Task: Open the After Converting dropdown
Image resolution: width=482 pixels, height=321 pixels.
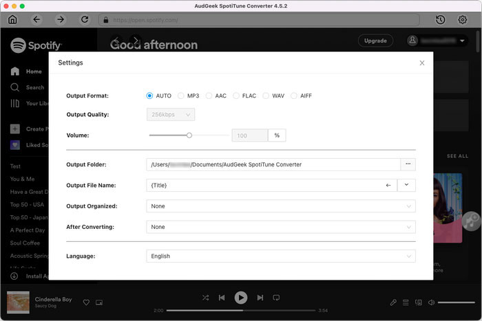Action: pos(281,227)
